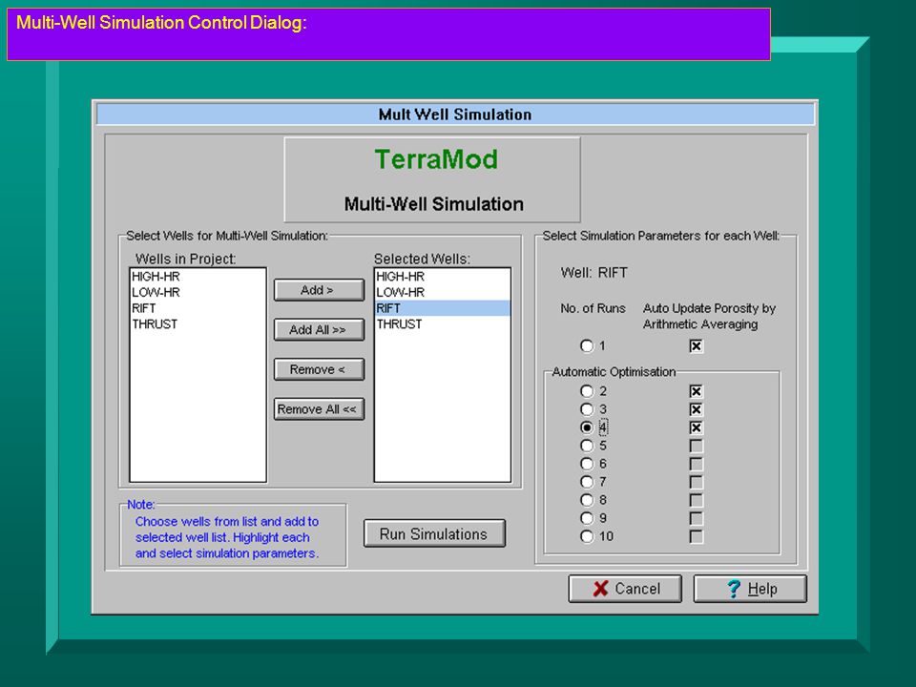
Task: Select RIFT in Wells in Project list
Action: point(198,308)
